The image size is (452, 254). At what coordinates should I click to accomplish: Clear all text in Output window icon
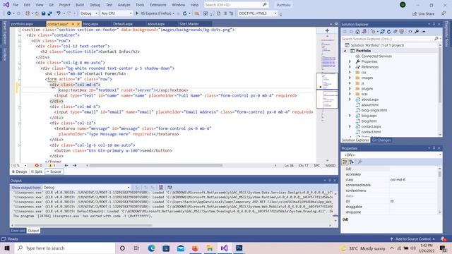[161, 188]
